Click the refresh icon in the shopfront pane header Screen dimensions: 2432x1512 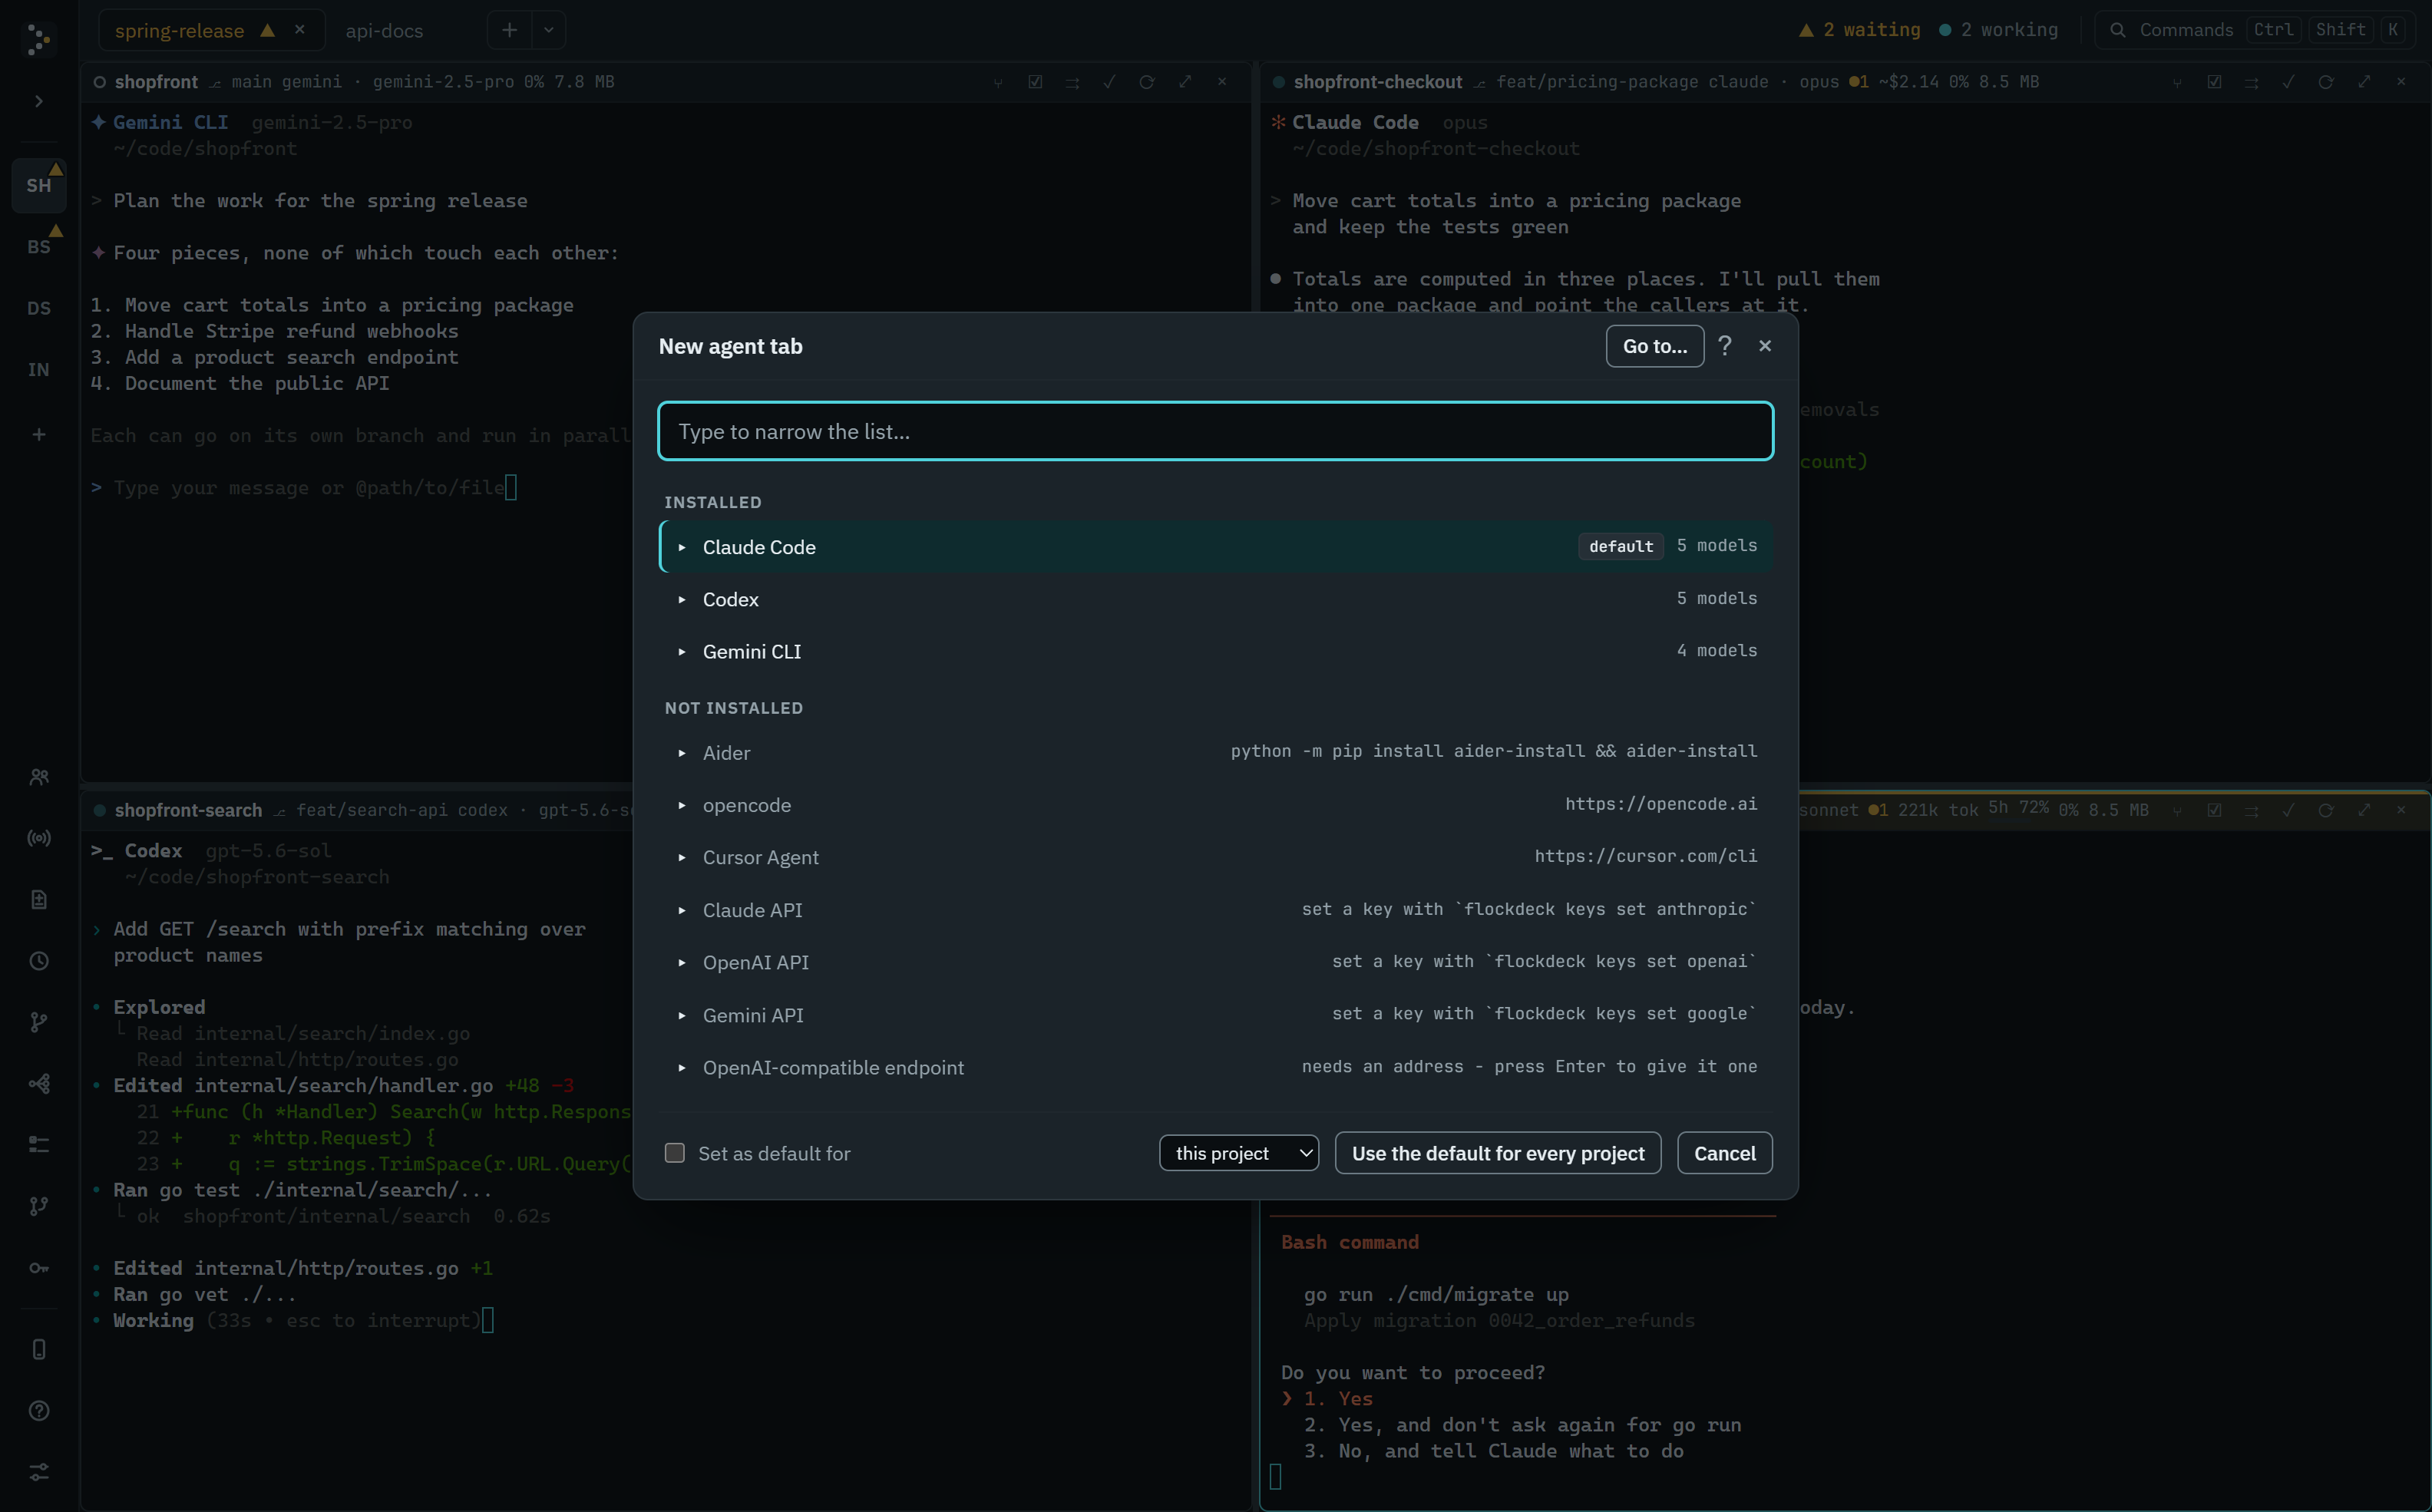[1147, 82]
